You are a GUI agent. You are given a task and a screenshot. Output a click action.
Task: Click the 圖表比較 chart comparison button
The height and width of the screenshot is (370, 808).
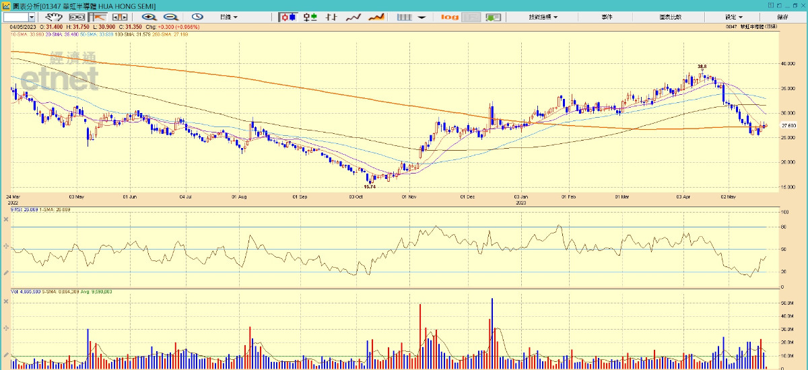[671, 17]
